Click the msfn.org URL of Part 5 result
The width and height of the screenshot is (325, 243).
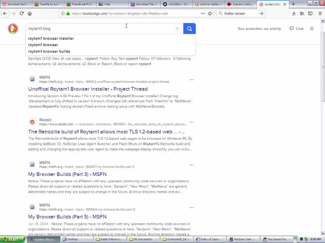87,210
